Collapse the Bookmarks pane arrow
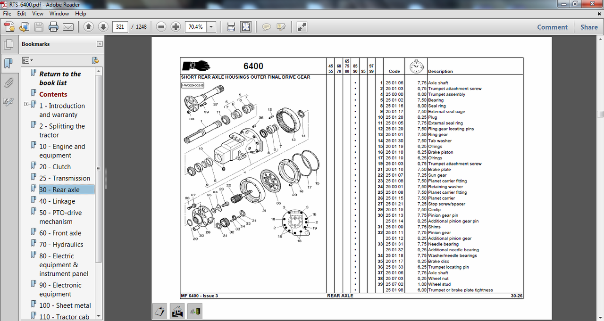Image resolution: width=604 pixels, height=321 pixels. (100, 44)
